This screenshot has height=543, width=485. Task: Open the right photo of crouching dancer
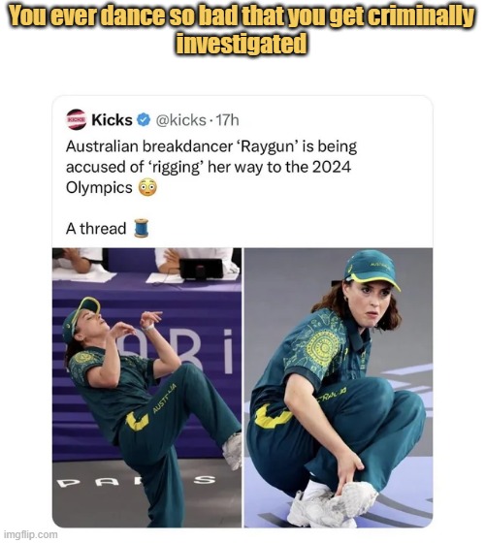[339, 388]
